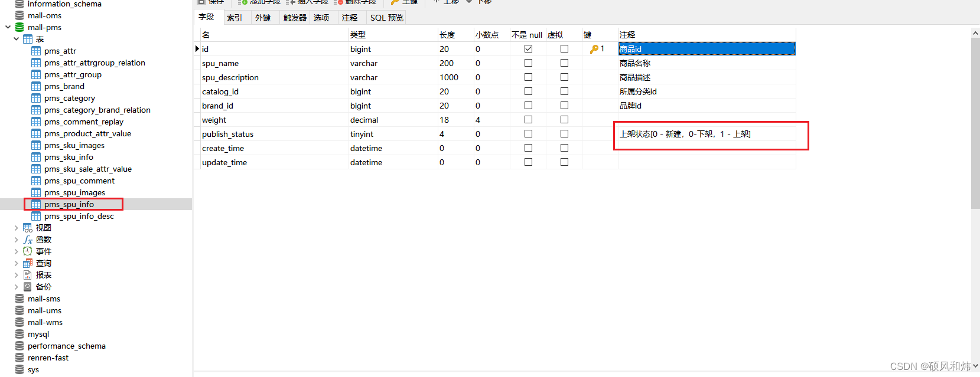Select the 字段 tab
The width and height of the screenshot is (980, 377).
(x=207, y=17)
